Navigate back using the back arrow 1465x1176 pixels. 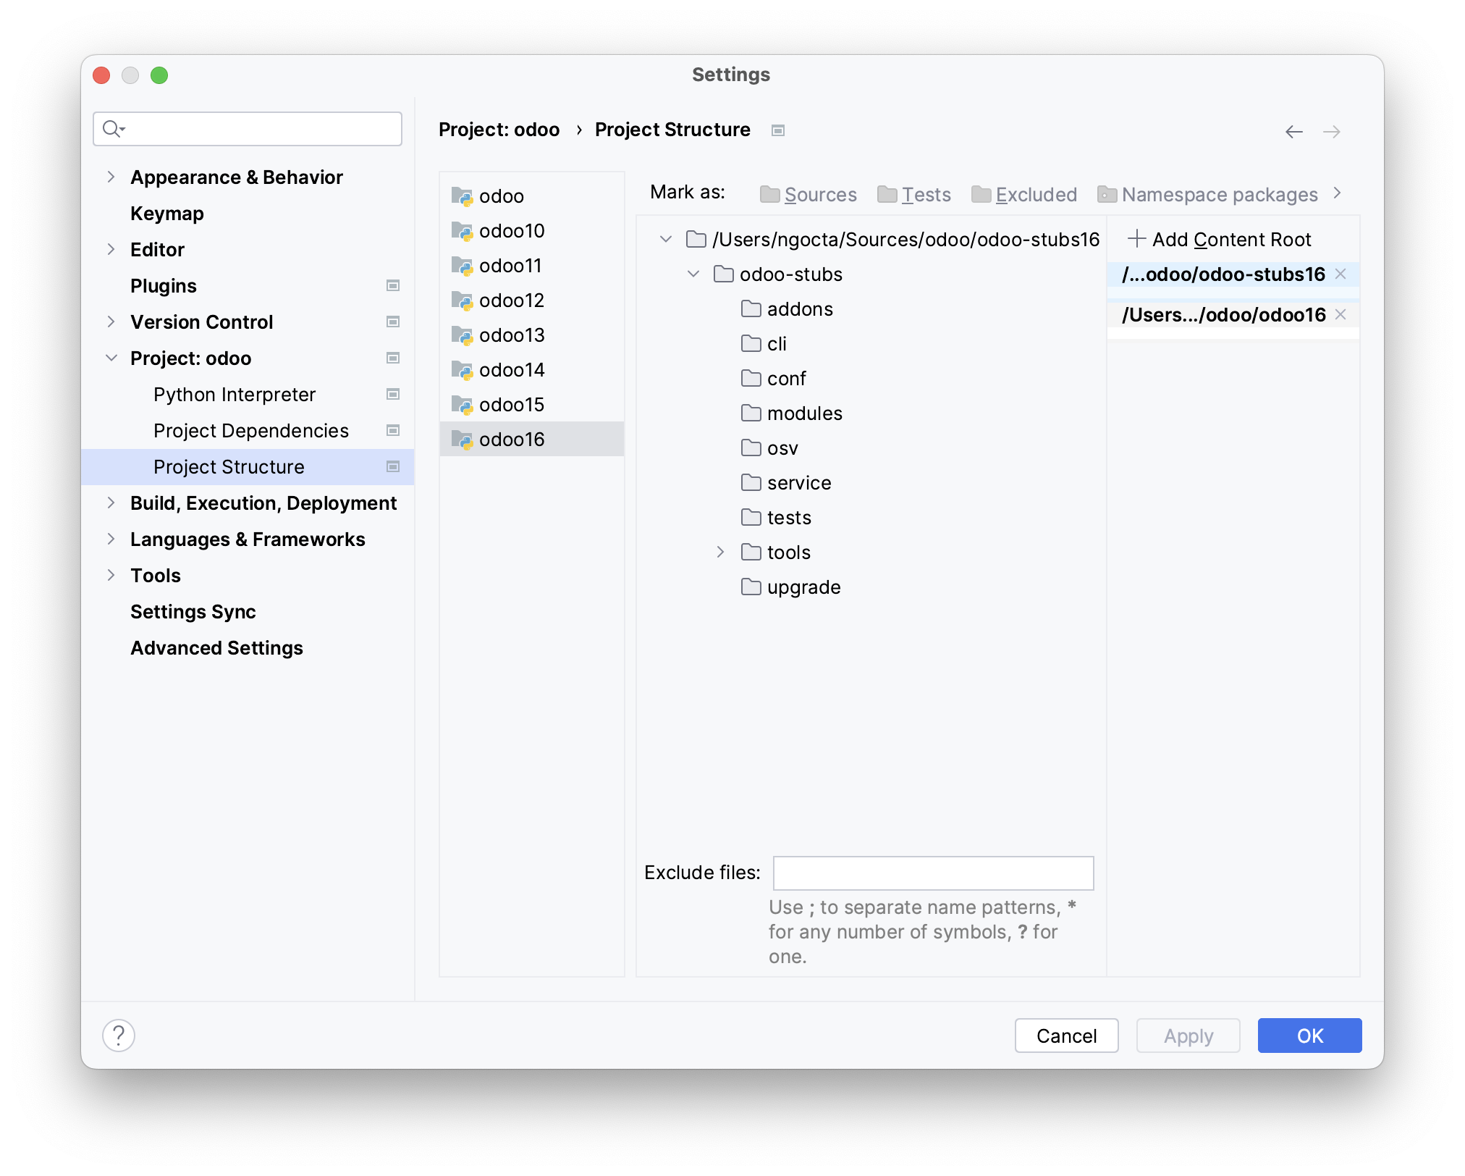1293,130
